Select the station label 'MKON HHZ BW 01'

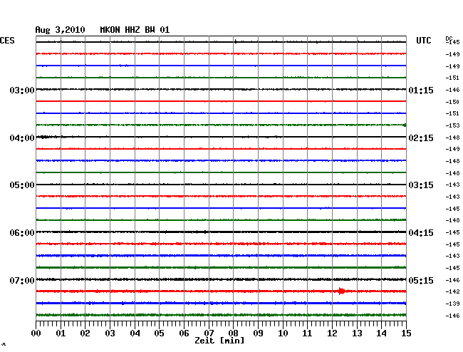(135, 30)
